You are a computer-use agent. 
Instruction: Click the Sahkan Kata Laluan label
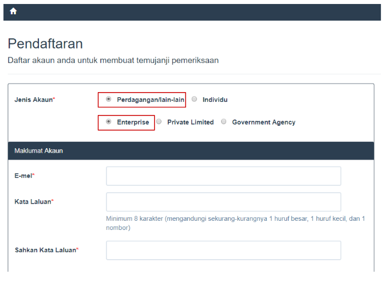click(x=46, y=250)
